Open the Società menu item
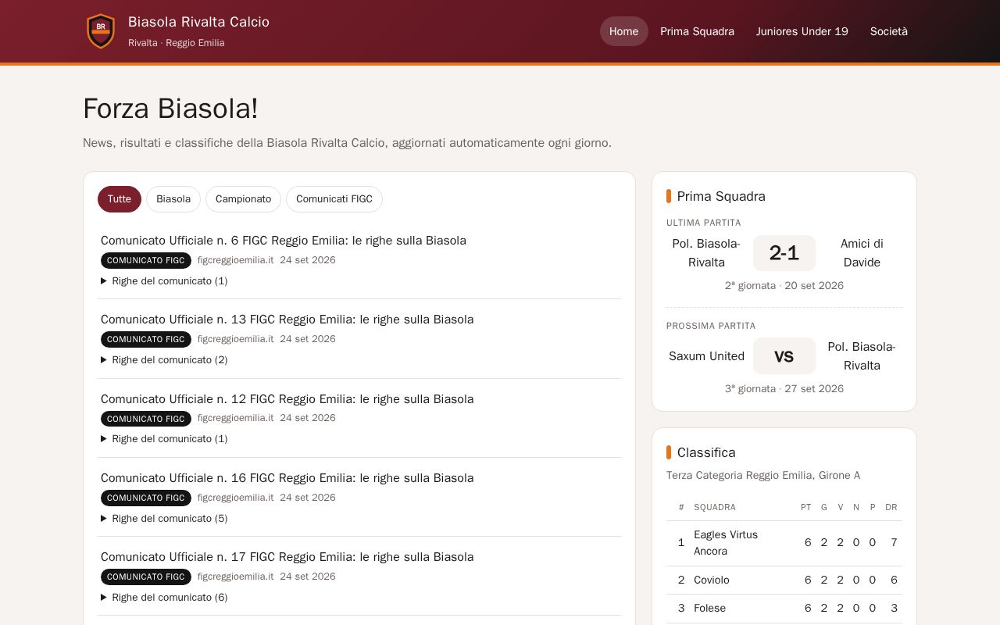1000x625 pixels. pyautogui.click(x=889, y=31)
